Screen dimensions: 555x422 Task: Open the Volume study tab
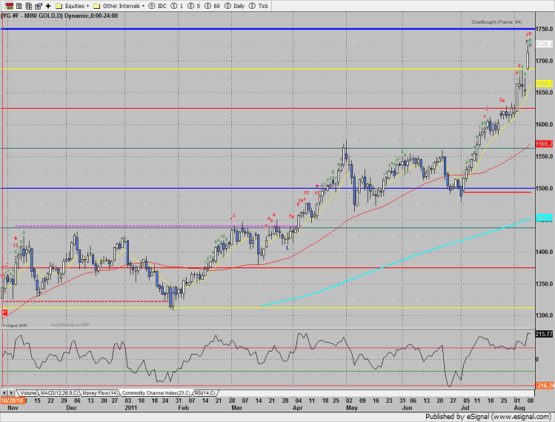pyautogui.click(x=28, y=393)
